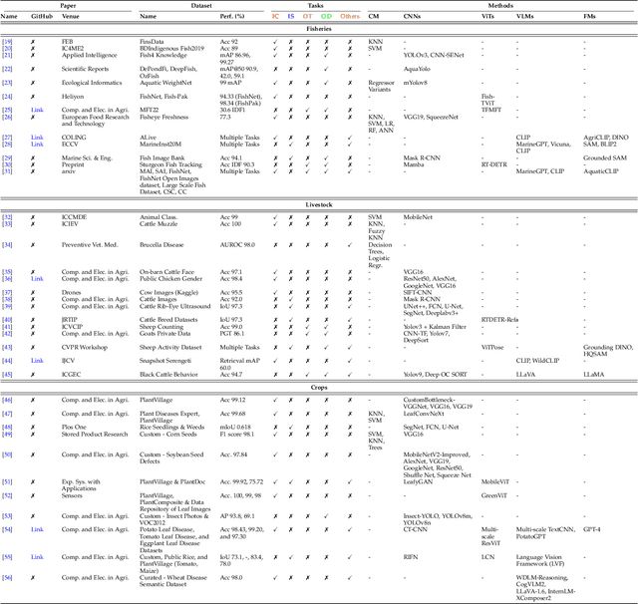Open the GitHub Link for COLING paper [27]
The image size is (638, 604).
[37, 138]
